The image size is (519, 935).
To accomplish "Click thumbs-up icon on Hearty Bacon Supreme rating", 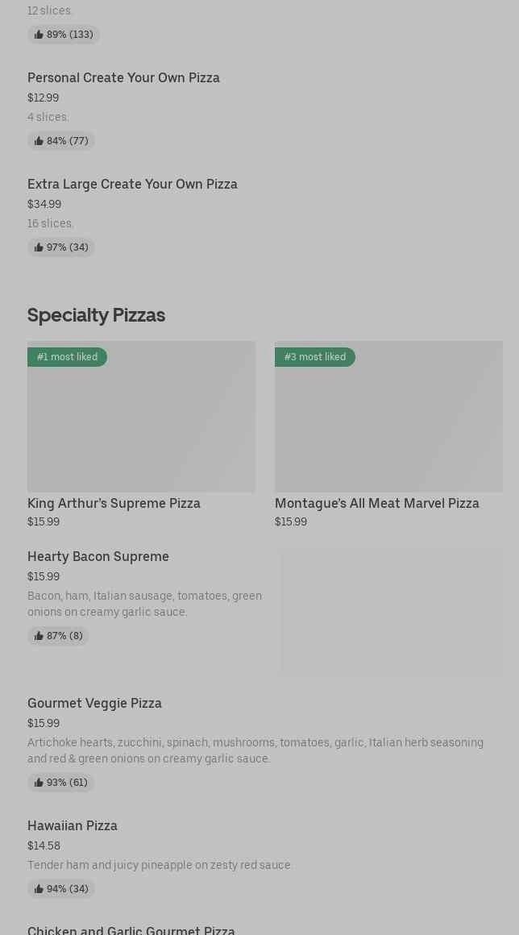I will 39,636.
